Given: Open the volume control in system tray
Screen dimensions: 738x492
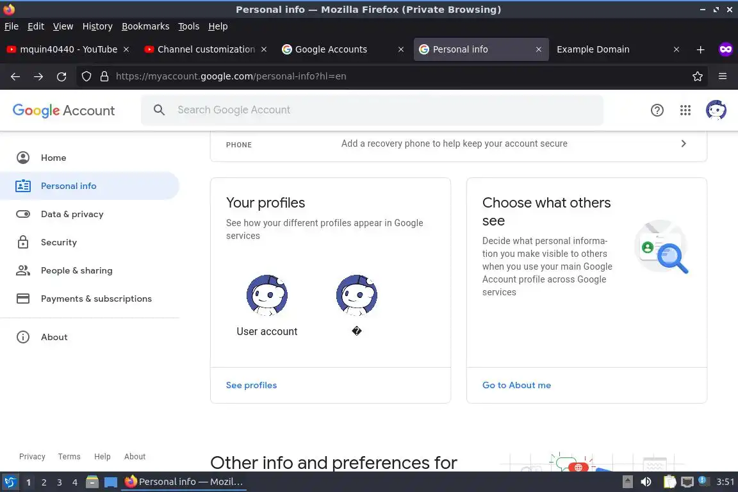Looking at the screenshot, I should (x=646, y=482).
